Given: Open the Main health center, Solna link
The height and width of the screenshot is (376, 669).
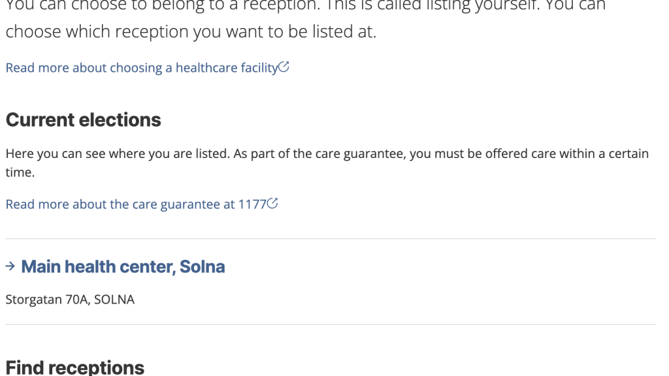Looking at the screenshot, I should 123,266.
